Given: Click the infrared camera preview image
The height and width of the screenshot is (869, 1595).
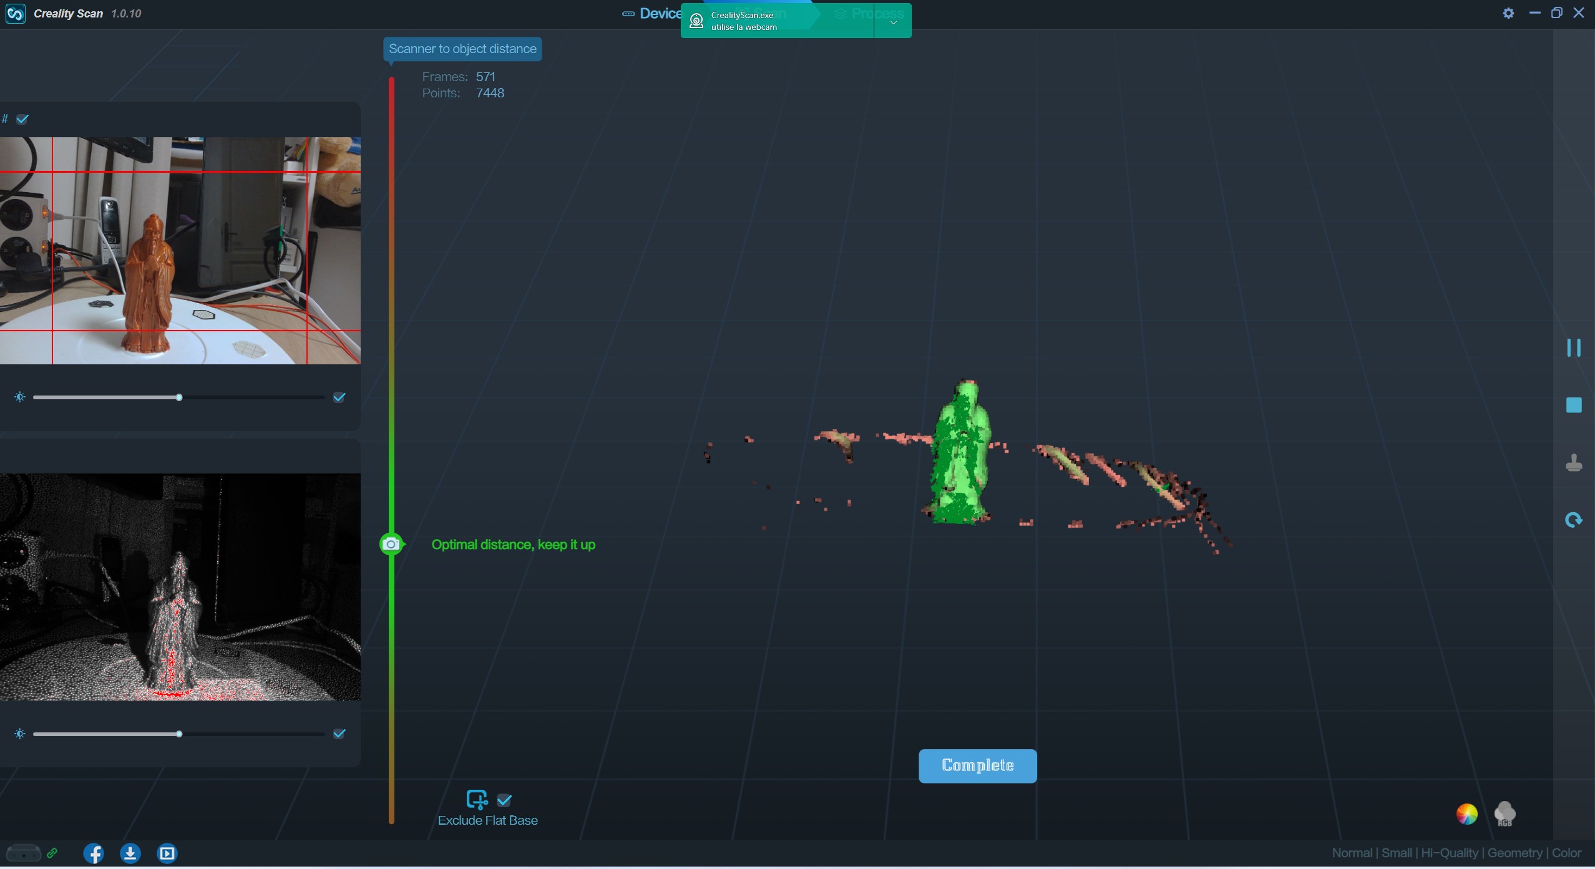Looking at the screenshot, I should click(x=180, y=586).
